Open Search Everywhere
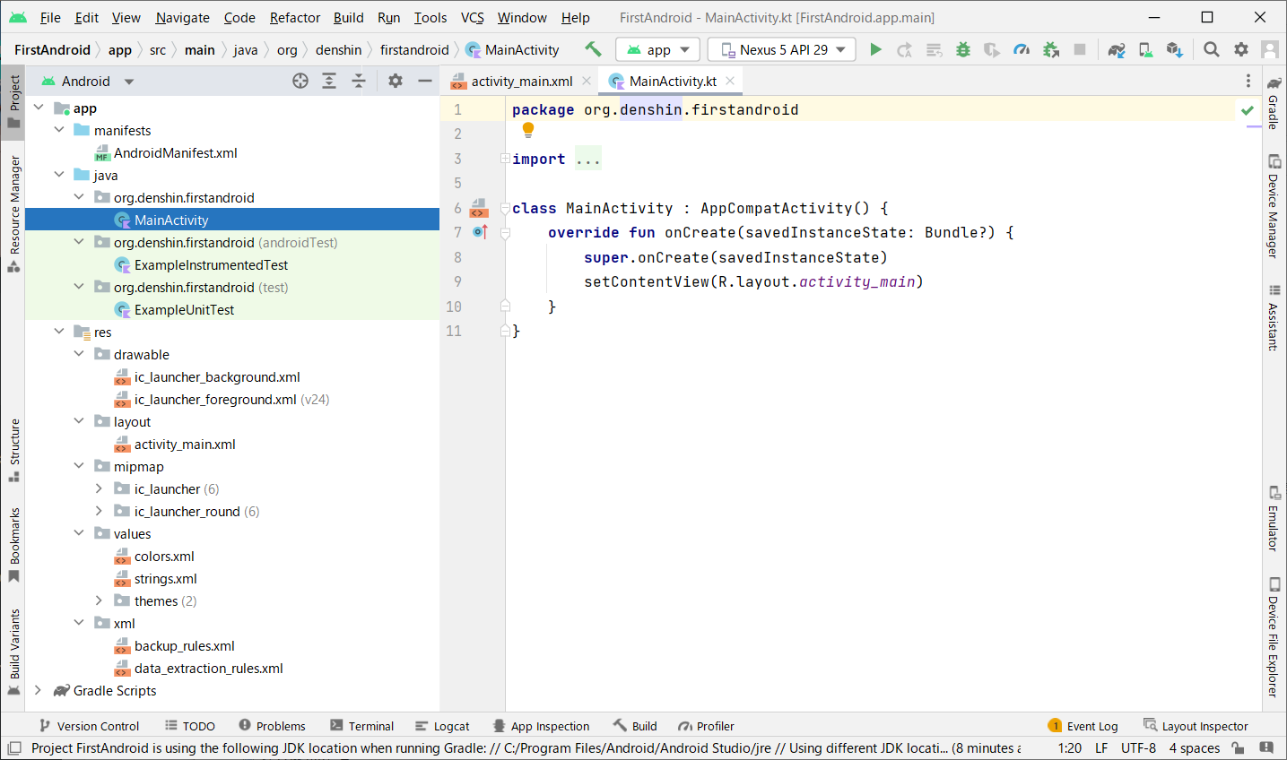Screen dimensions: 1287x760 pos(1211,49)
